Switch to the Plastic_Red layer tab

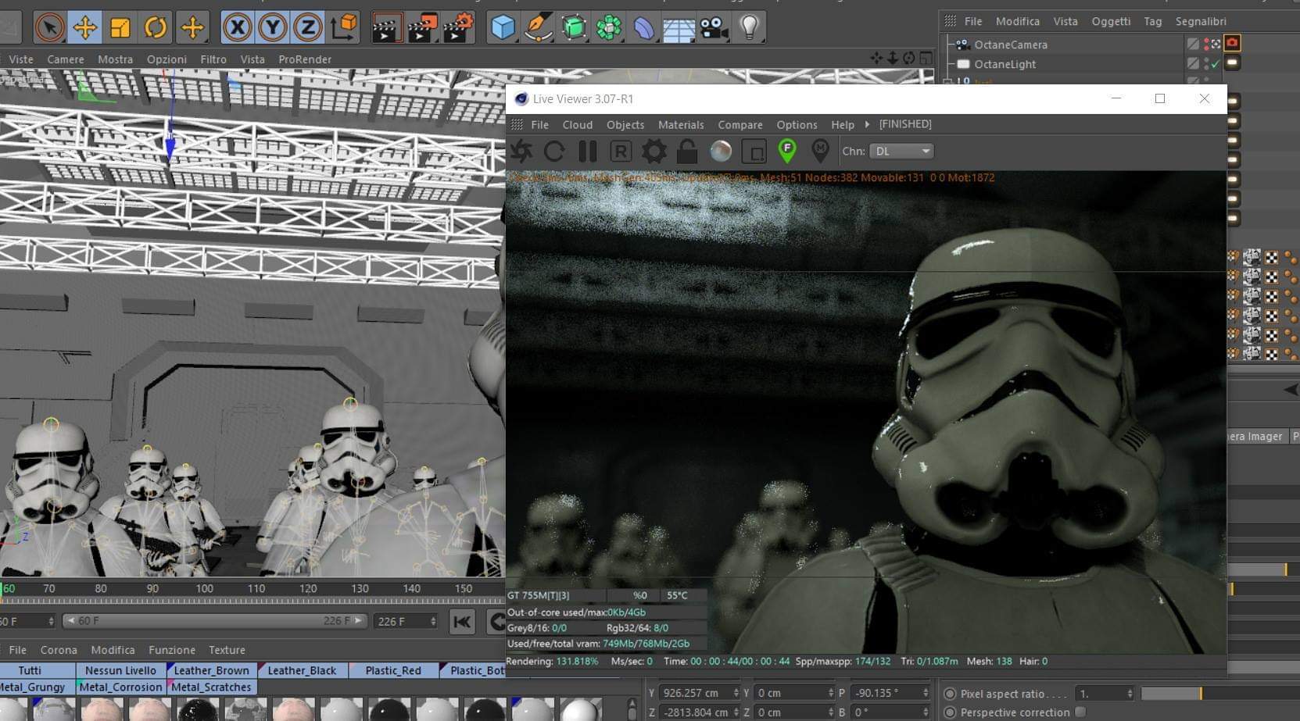[393, 670]
